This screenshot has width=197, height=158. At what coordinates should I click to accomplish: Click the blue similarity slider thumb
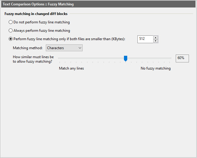(125, 58)
